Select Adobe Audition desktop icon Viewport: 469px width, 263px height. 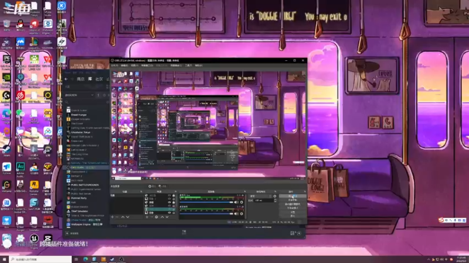[21, 169]
